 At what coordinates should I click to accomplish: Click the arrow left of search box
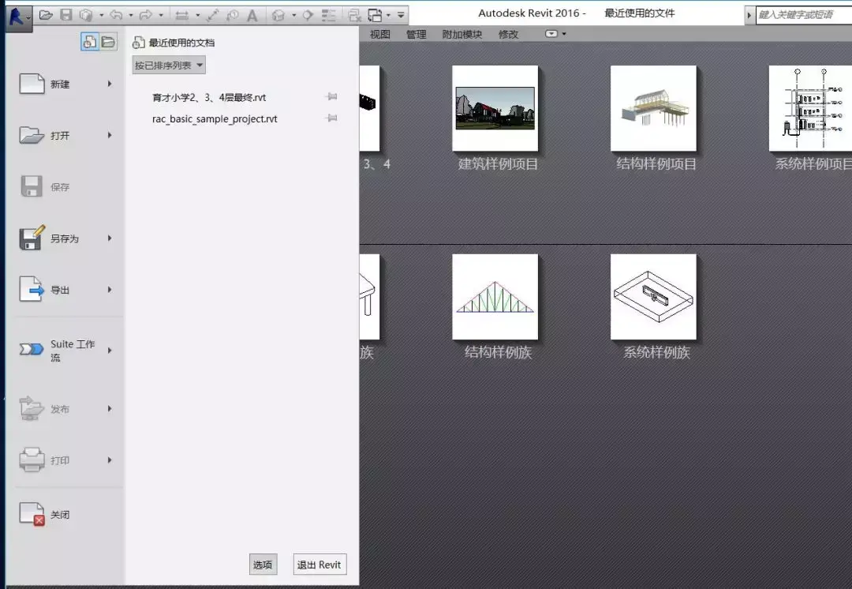pyautogui.click(x=749, y=15)
